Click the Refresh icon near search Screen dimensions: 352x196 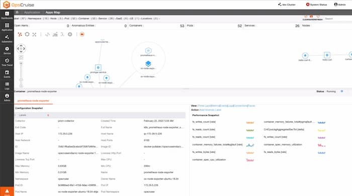(318, 17)
